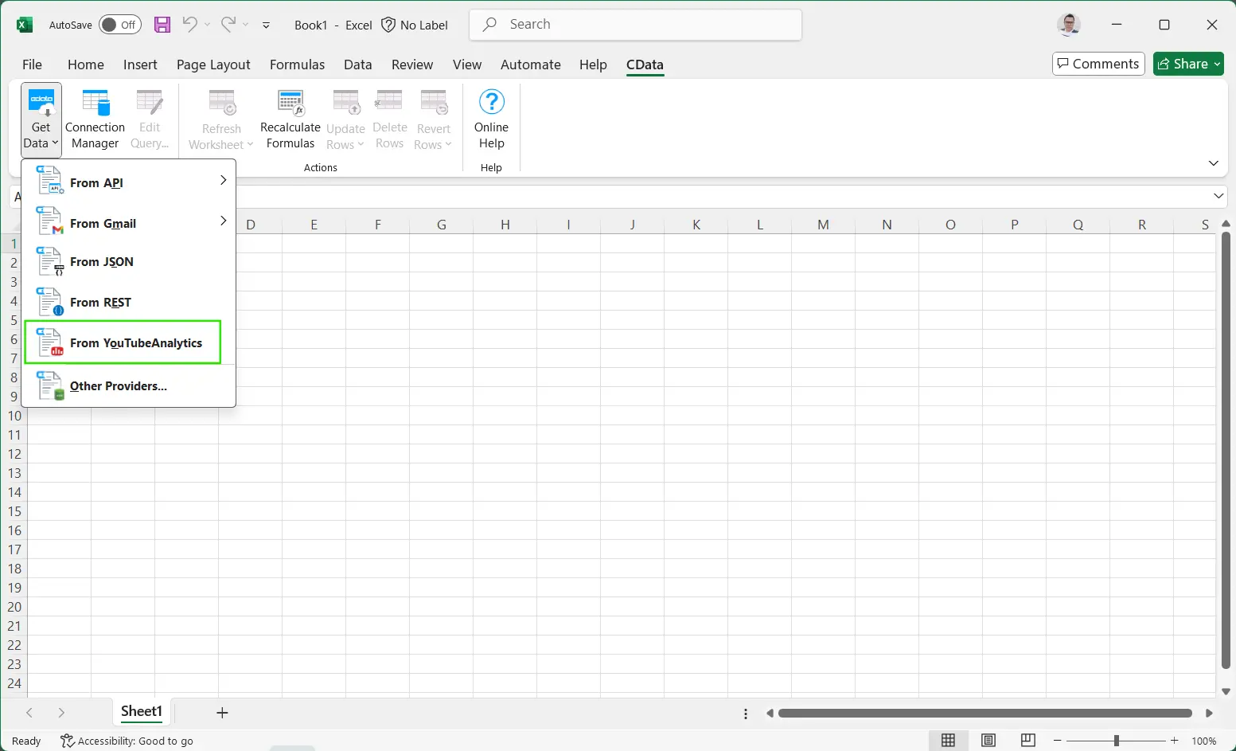Click the zoom slider handle
This screenshot has width=1236, height=751.
(x=1116, y=741)
